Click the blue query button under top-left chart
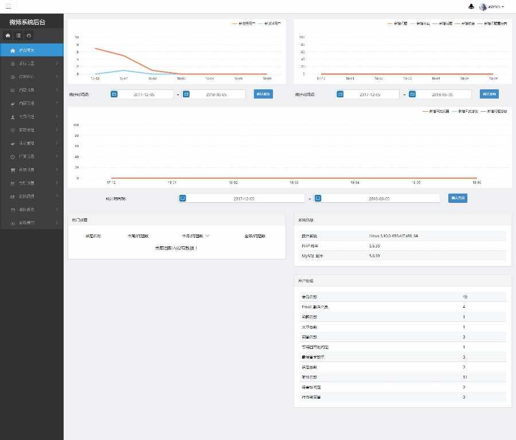 (x=263, y=94)
